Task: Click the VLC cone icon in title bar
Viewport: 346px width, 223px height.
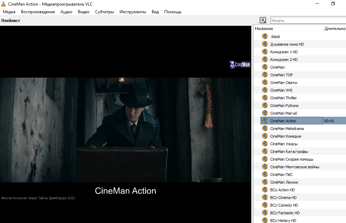Action: pos(3,4)
